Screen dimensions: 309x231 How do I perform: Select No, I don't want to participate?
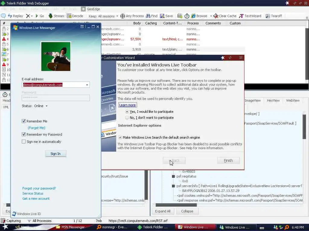(x=127, y=118)
